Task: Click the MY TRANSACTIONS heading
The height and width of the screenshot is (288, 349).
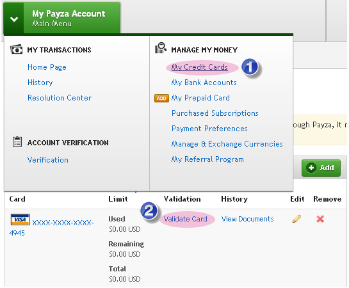Action: coord(59,50)
